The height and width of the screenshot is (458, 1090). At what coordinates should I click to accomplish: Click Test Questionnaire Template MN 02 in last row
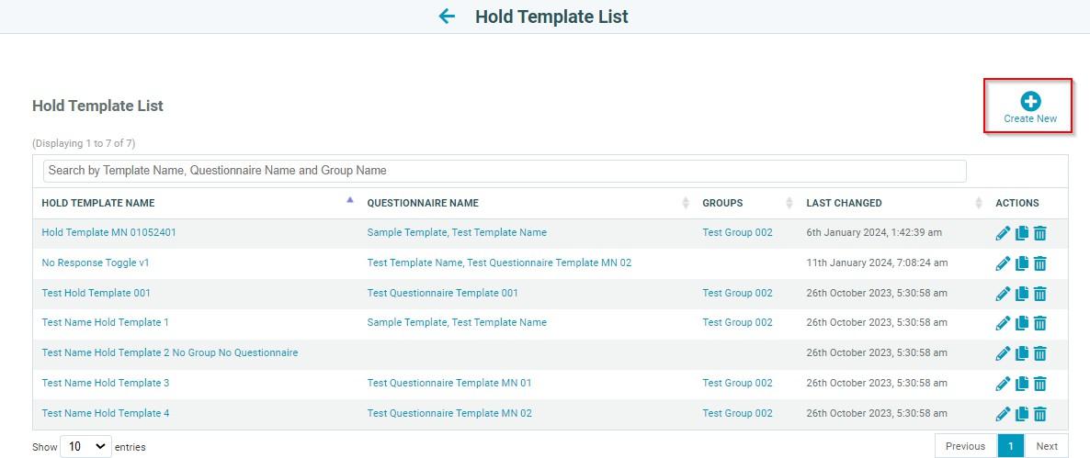tap(449, 413)
